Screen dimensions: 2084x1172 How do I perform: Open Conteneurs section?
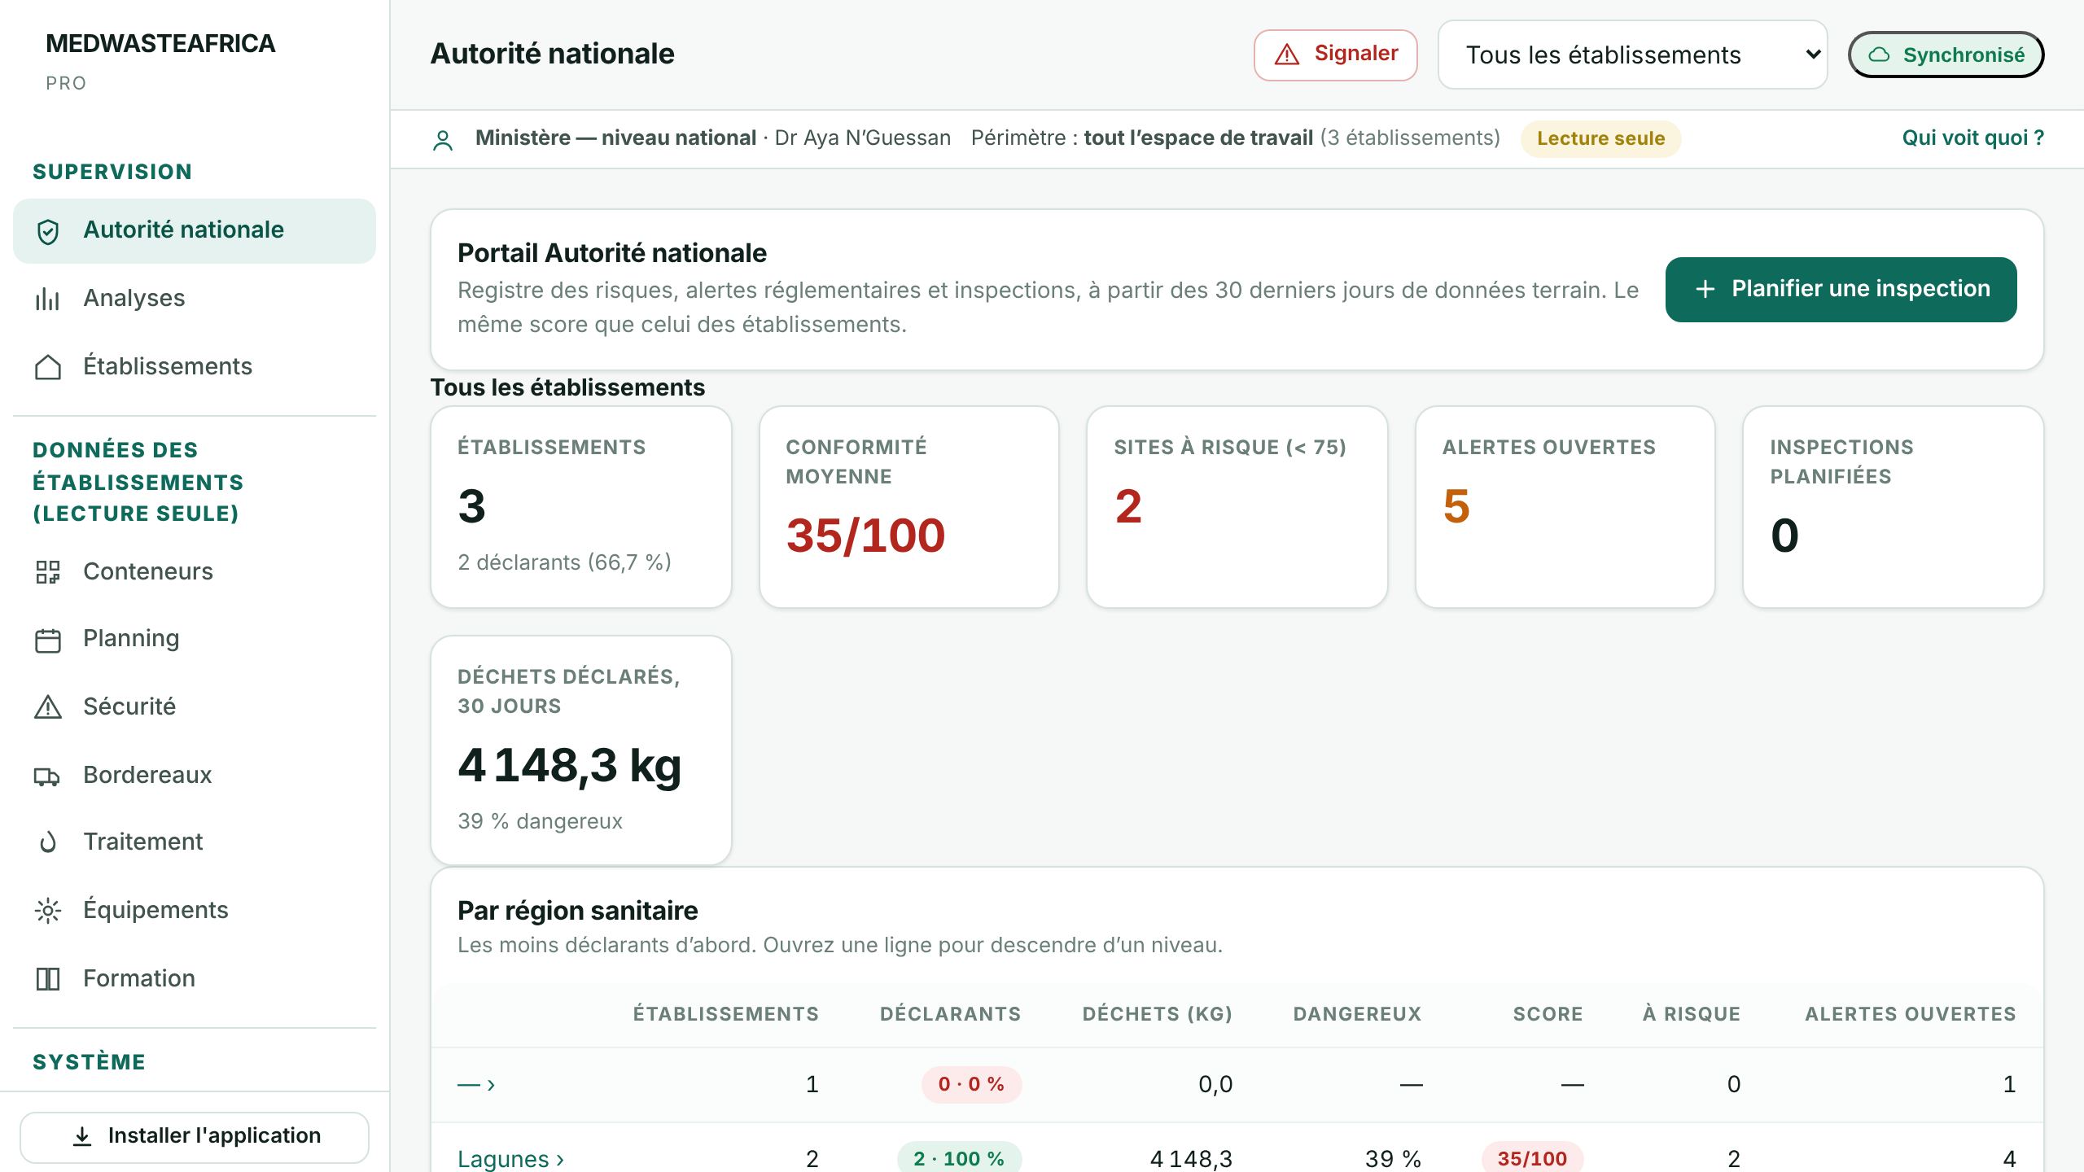[x=195, y=572]
